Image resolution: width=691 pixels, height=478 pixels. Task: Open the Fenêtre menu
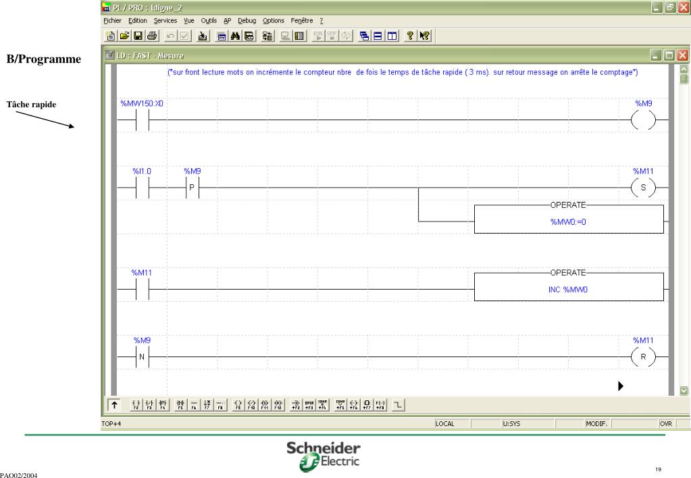pyautogui.click(x=302, y=21)
